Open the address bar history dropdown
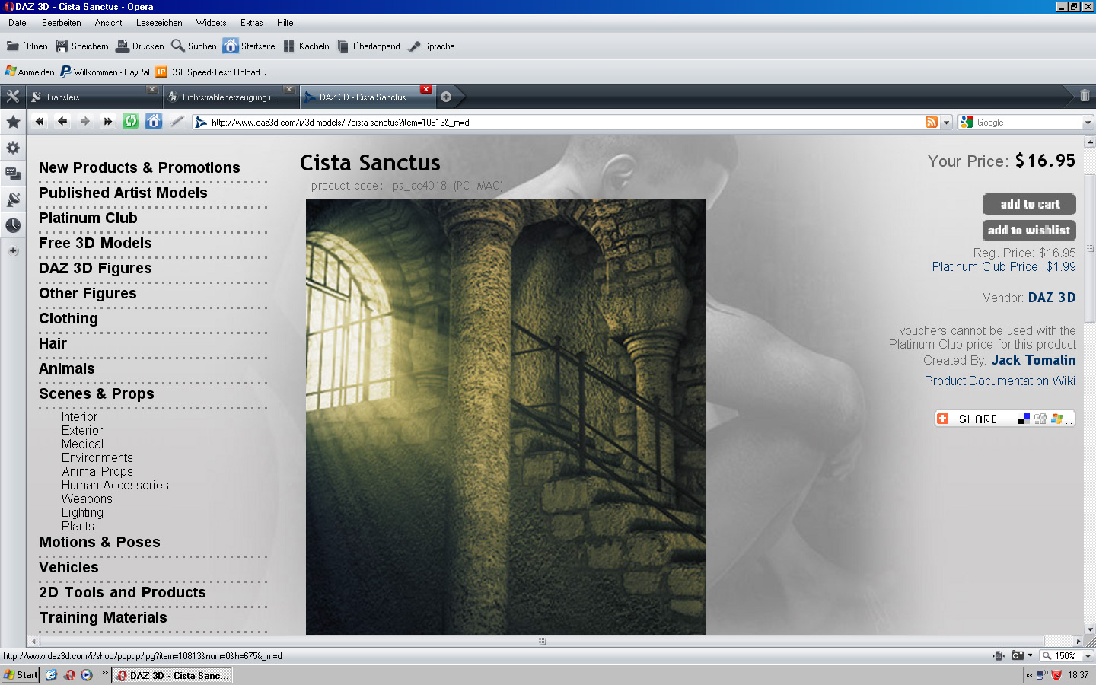Image resolution: width=1096 pixels, height=685 pixels. (947, 122)
